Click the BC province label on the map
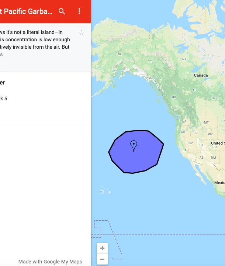225x266 pixels. [174, 97]
